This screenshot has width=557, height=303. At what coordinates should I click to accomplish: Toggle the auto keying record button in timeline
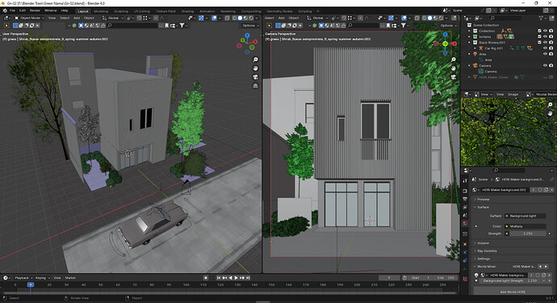206,278
